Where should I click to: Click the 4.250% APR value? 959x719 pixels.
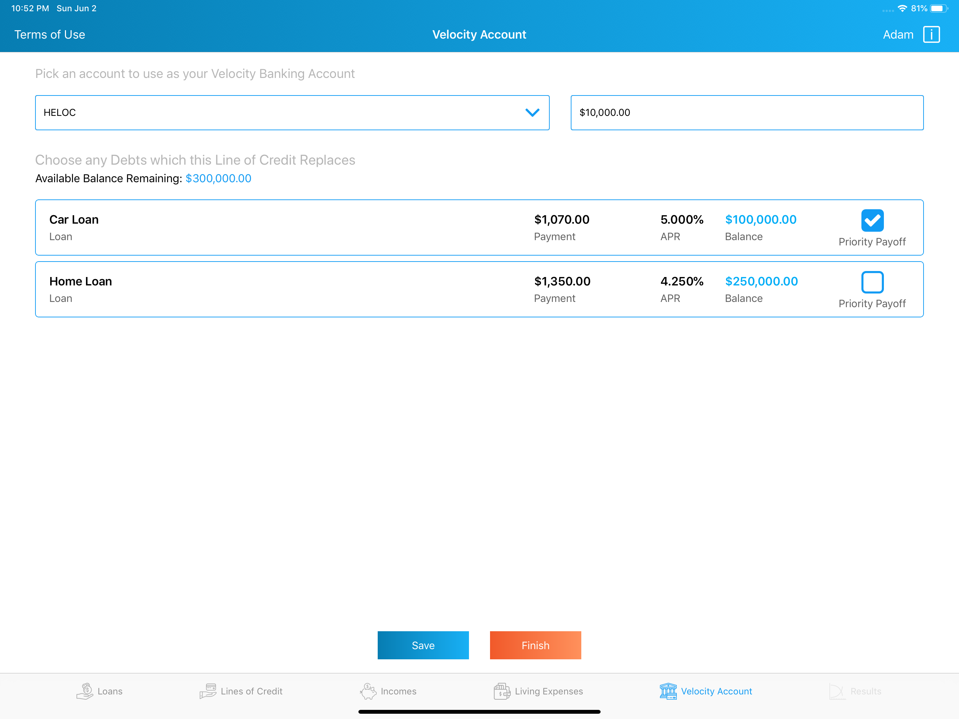click(x=682, y=282)
